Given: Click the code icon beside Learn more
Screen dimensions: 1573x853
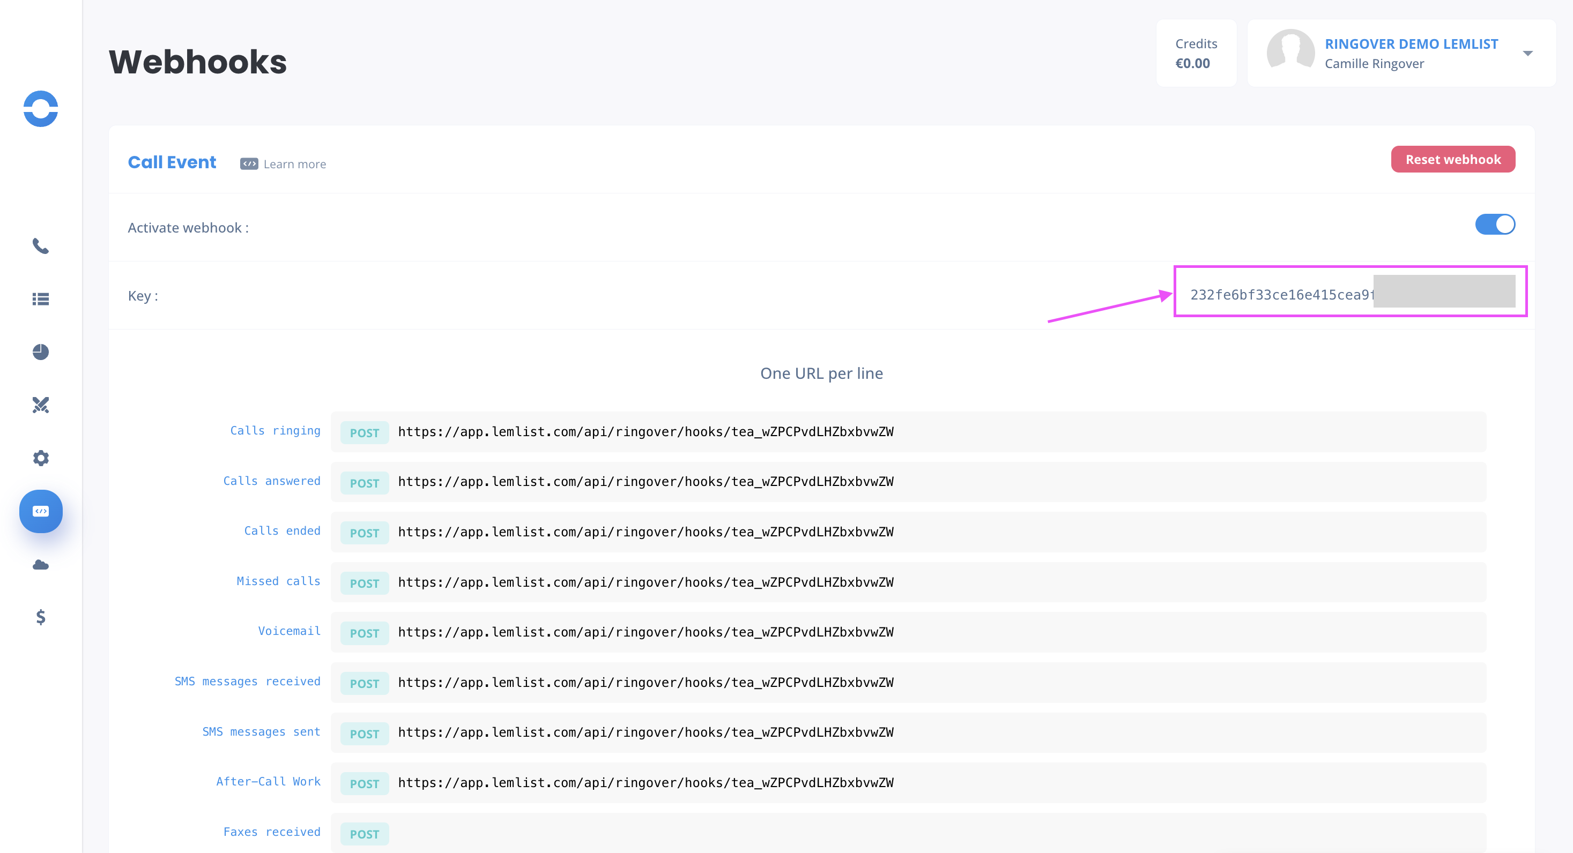Looking at the screenshot, I should tap(249, 164).
